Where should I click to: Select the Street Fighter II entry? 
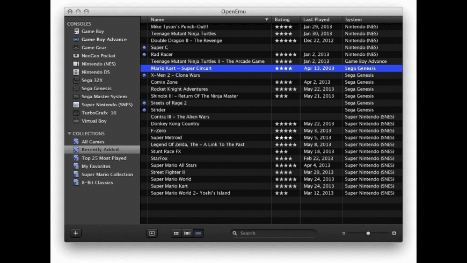(167, 172)
